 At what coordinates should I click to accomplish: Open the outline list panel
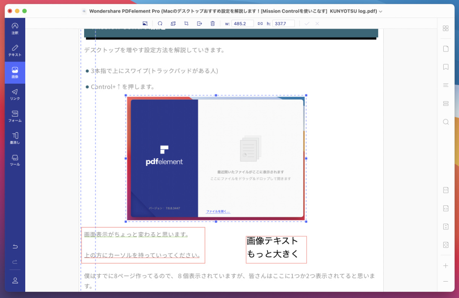tap(446, 85)
